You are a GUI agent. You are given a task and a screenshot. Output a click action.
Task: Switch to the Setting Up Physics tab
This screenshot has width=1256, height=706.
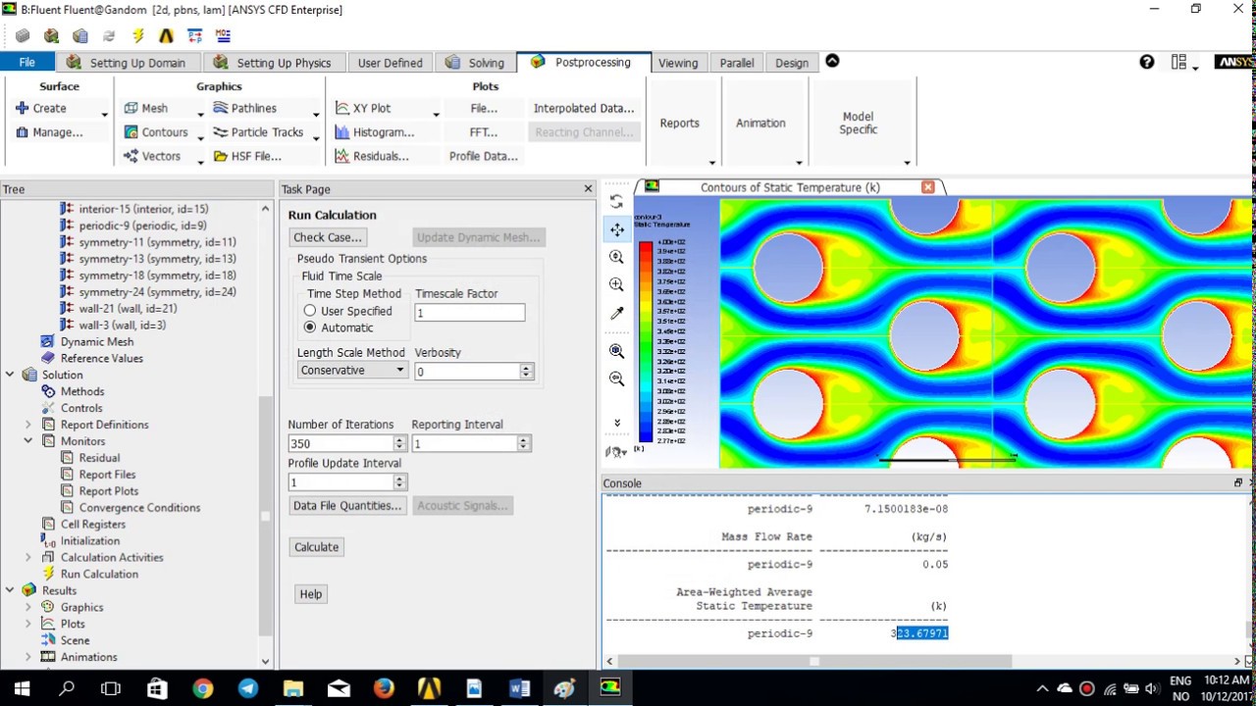pos(273,63)
